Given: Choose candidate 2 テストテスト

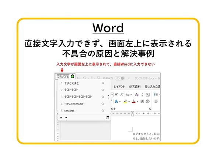Looking at the screenshot, I should [x=82, y=90].
